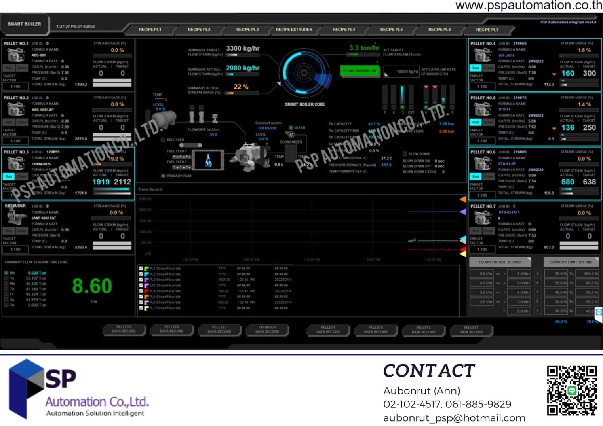Click the furnace flame icon

coord(208,160)
